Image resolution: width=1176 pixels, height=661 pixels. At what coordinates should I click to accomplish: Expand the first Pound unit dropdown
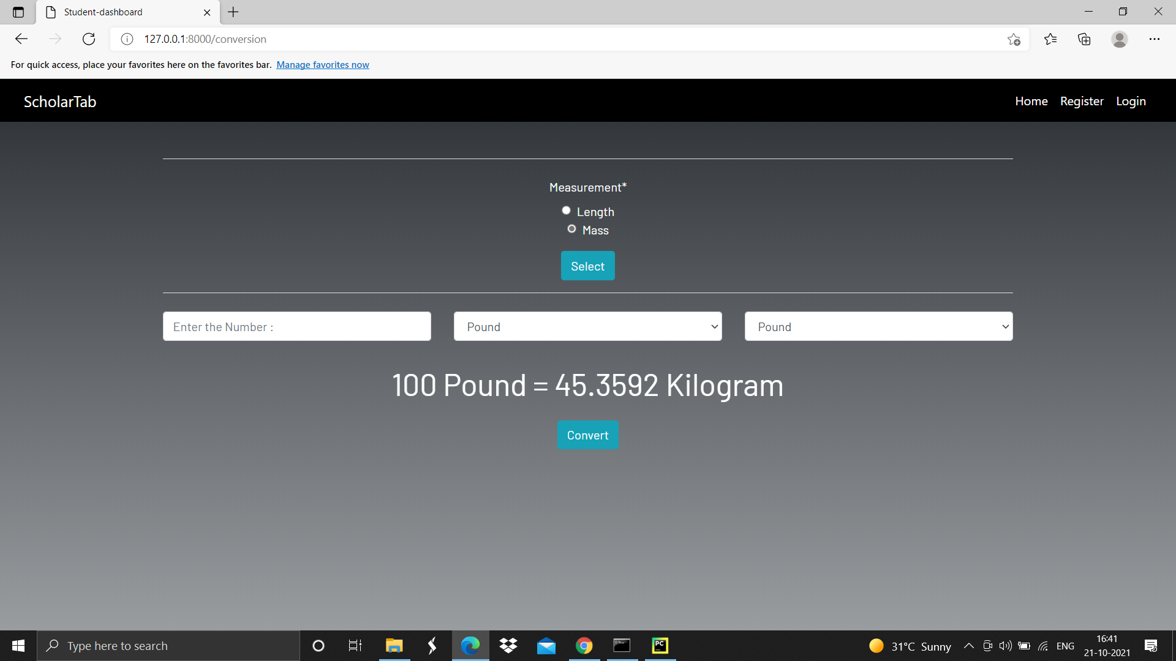tap(587, 327)
